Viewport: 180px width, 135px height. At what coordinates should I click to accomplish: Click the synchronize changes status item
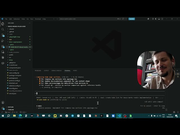click(15, 112)
